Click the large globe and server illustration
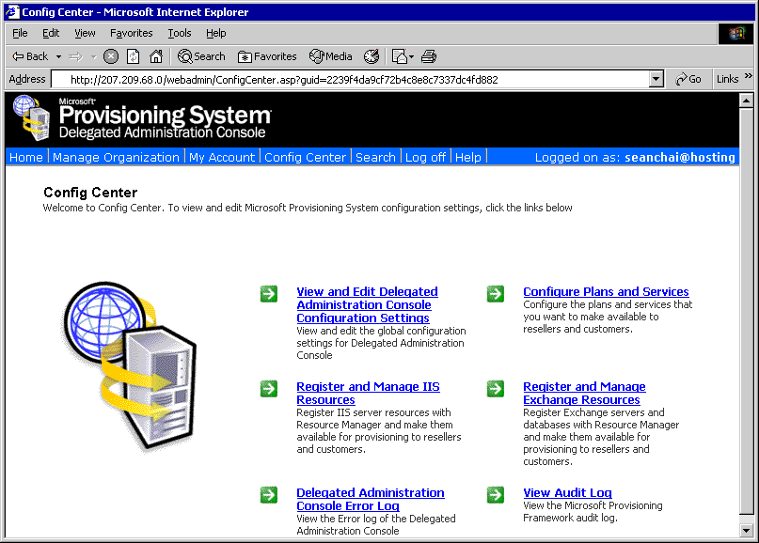This screenshot has width=759, height=543. tap(130, 365)
